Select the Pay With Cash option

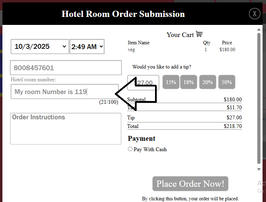pyautogui.click(x=130, y=149)
